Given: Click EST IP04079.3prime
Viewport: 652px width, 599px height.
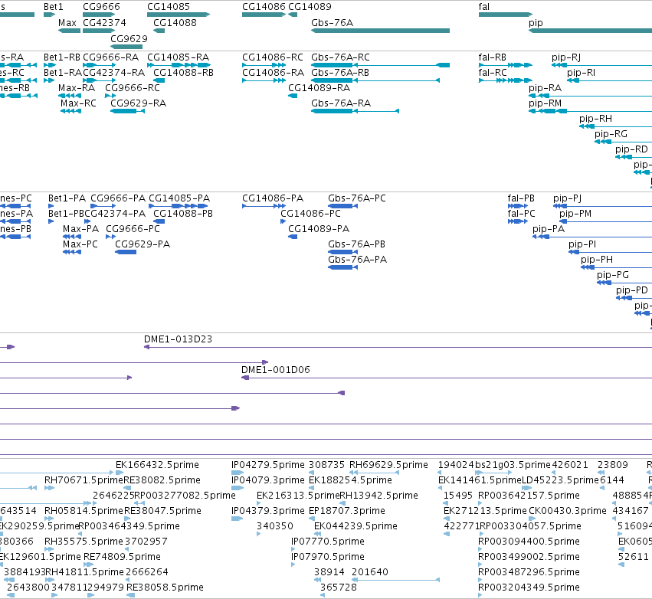Looking at the screenshot, I should [x=238, y=488].
